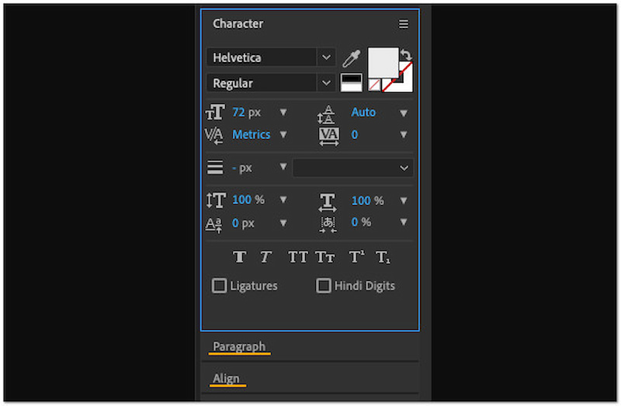Open the Align panel
This screenshot has width=621, height=406.
[x=227, y=379]
